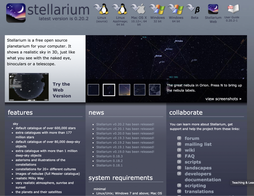Click the arrow icon beside translations
Viewport: 254px width, 196px height.
(x=179, y=191)
